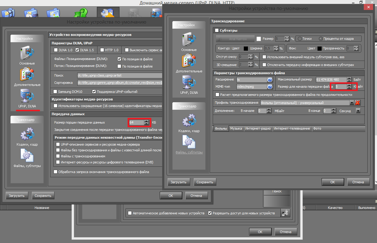Switch to the Музыка tab
Viewport: 377px width, 243px height.
236,128
